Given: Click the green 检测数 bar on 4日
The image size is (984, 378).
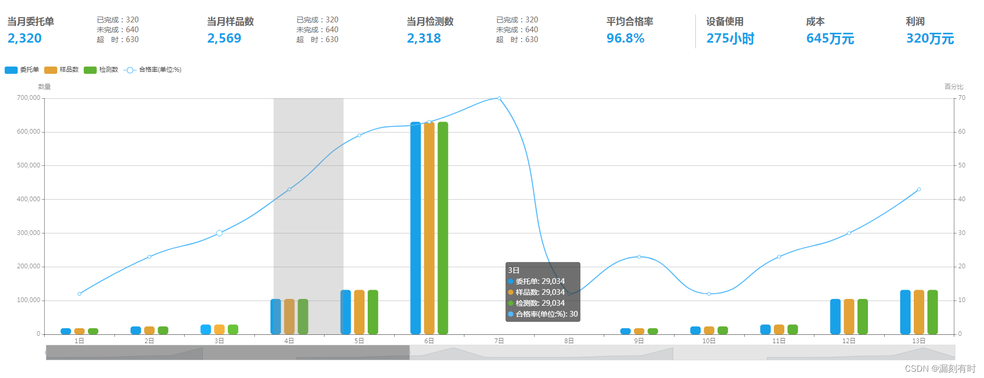Looking at the screenshot, I should pyautogui.click(x=303, y=317).
